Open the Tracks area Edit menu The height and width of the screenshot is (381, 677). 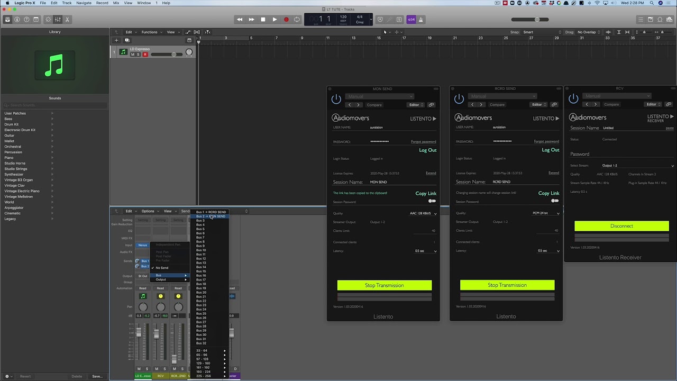pyautogui.click(x=130, y=32)
